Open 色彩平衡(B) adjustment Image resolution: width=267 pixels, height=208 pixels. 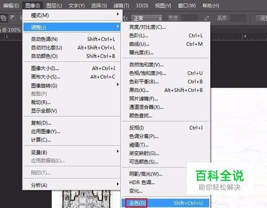[x=166, y=82]
